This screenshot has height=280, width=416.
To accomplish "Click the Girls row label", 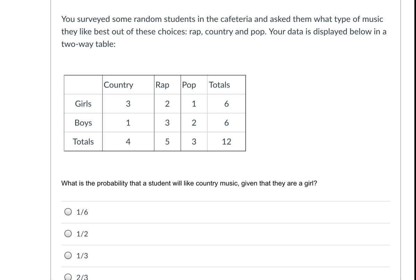I will tap(83, 104).
